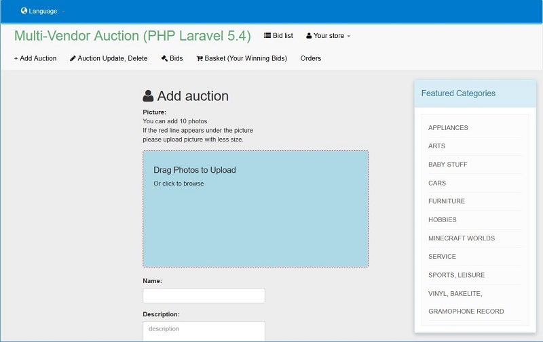Select the CARS category

click(437, 183)
